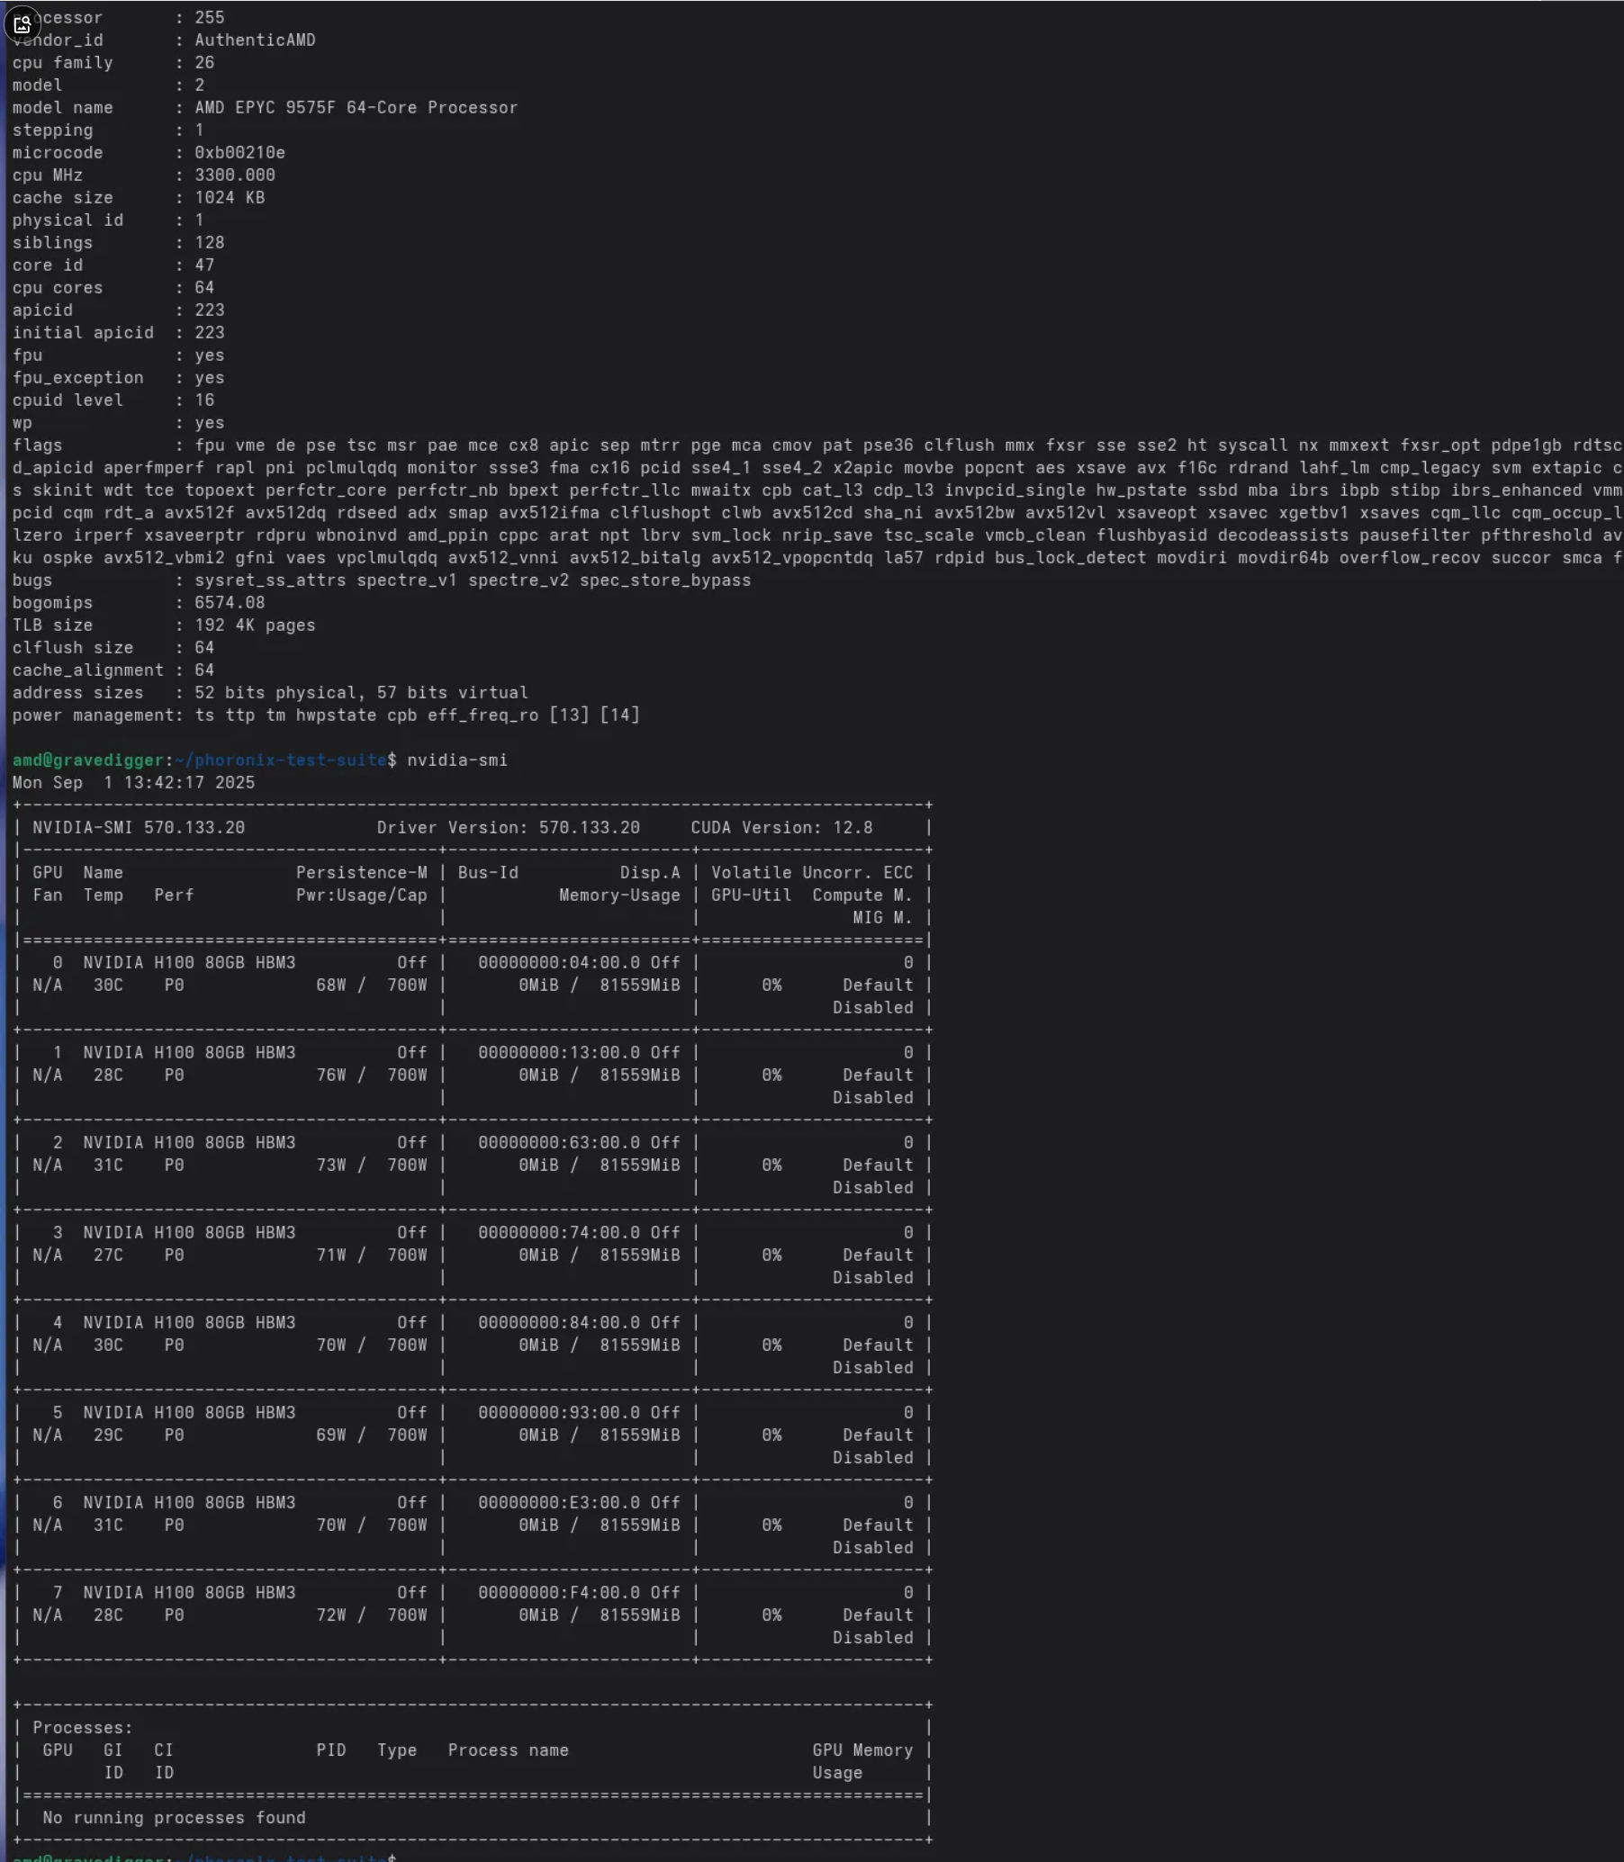
Task: Click GPU 6 bus id '00000000:E3:00.0'
Action: (558, 1502)
